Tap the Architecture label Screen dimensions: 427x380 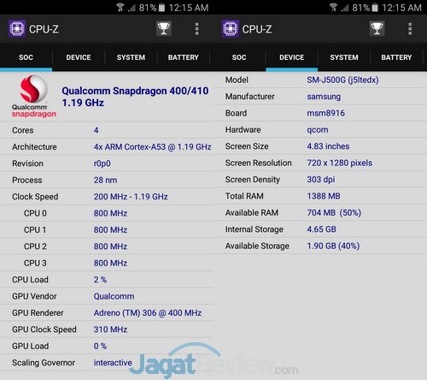[34, 147]
